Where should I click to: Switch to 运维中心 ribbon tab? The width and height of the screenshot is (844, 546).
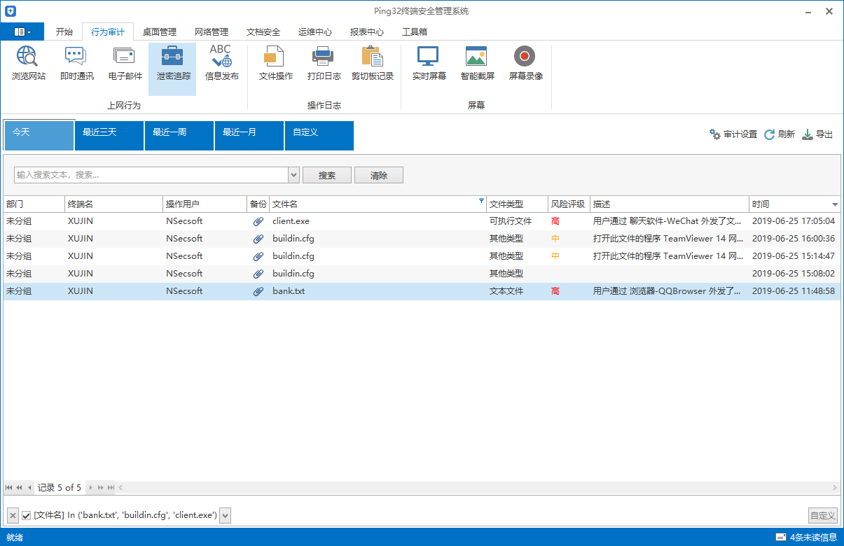pyautogui.click(x=315, y=32)
